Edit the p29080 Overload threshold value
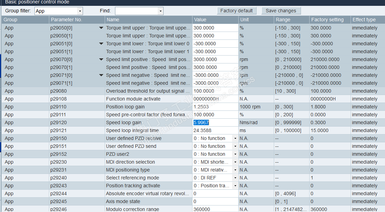 215,91
